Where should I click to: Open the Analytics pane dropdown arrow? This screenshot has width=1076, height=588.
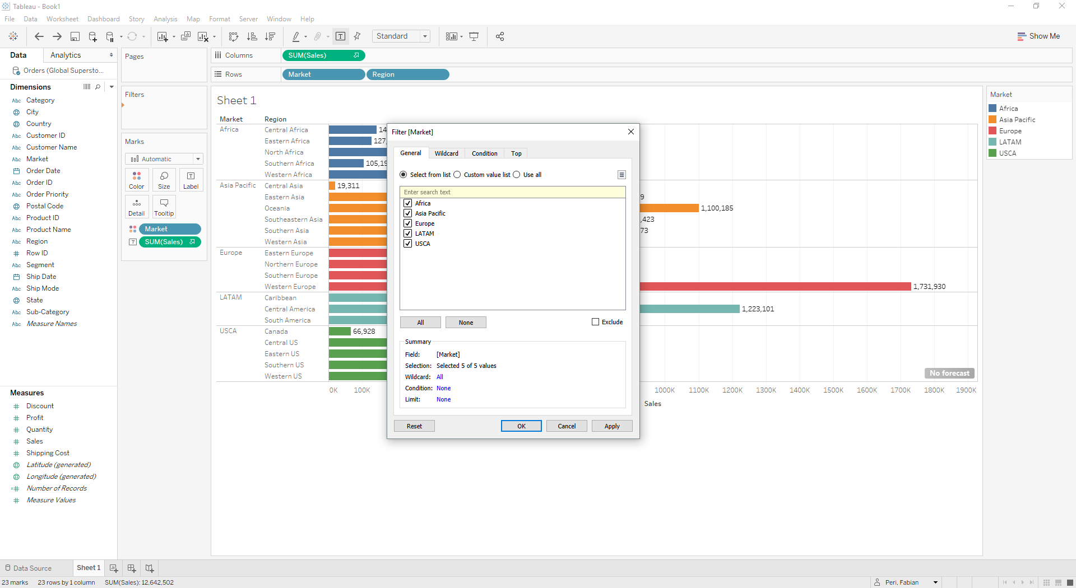point(111,55)
